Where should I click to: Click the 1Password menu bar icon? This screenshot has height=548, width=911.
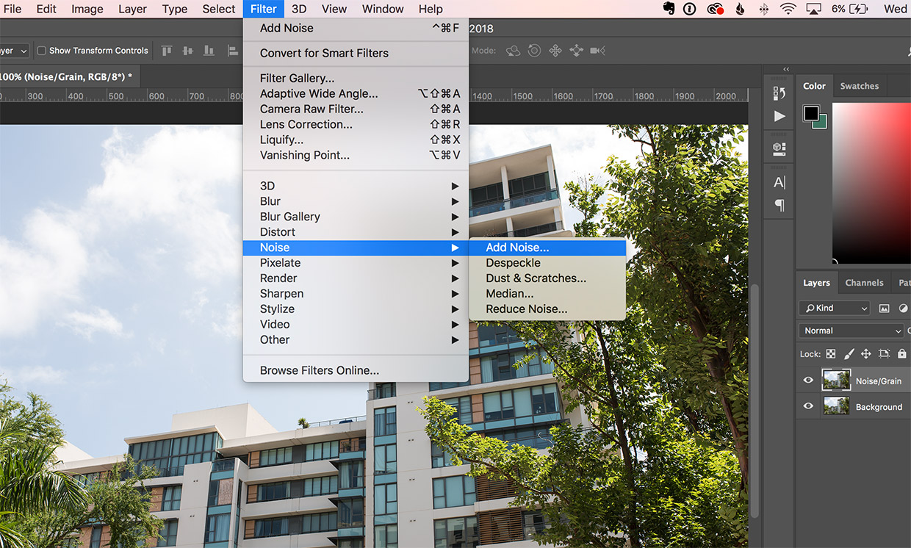coord(690,9)
